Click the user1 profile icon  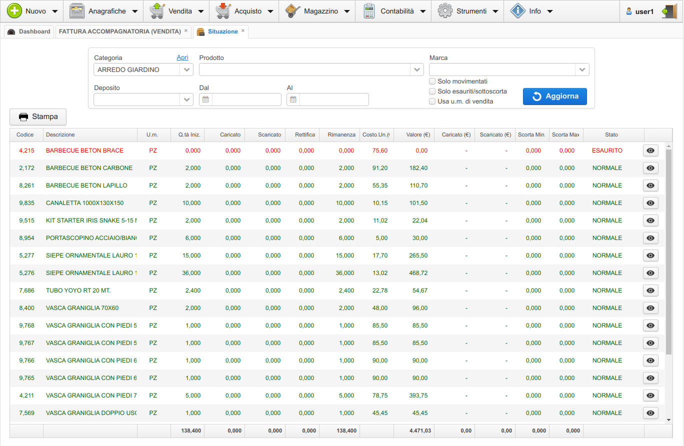coord(629,11)
